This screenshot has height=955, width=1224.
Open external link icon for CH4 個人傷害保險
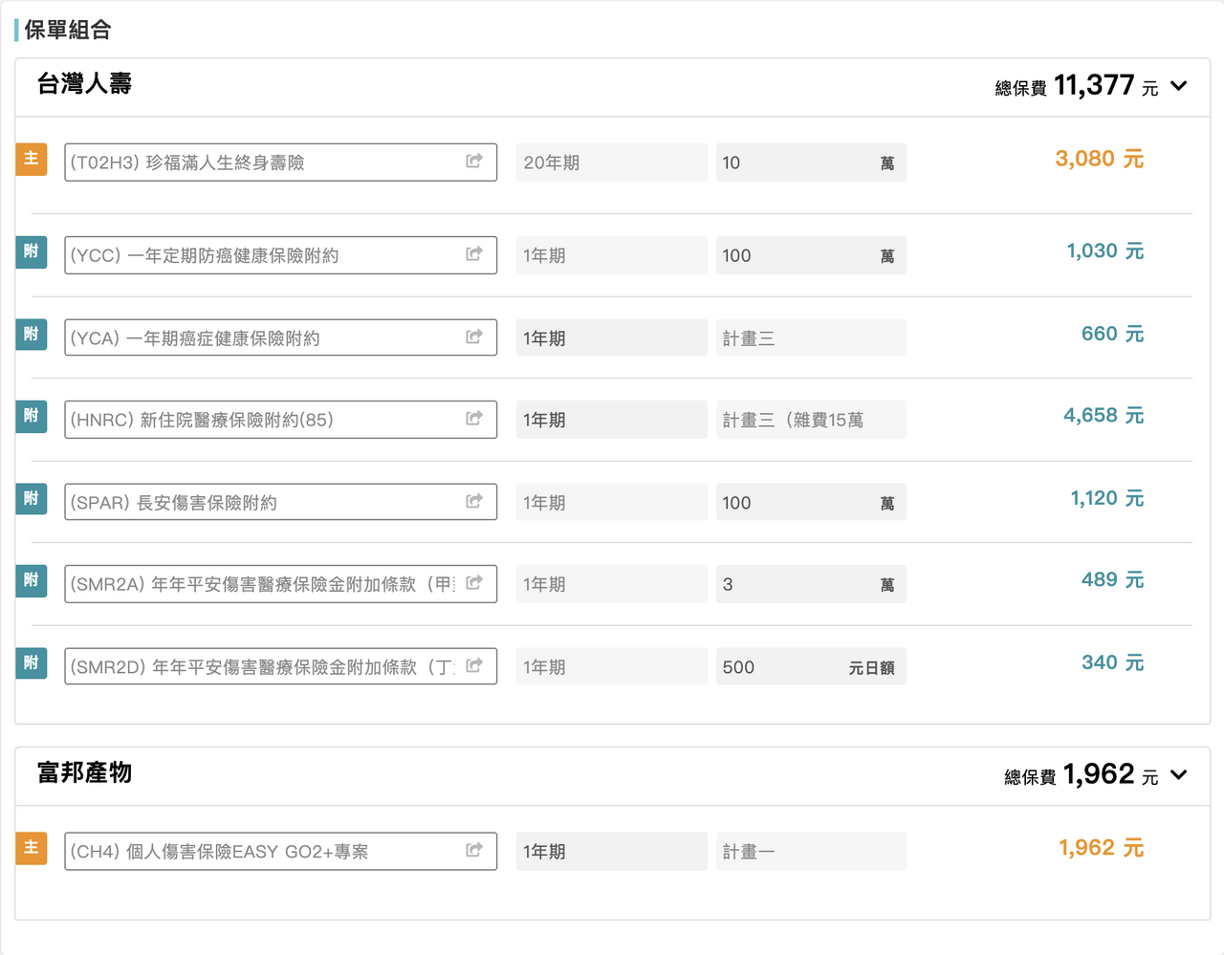point(474,850)
